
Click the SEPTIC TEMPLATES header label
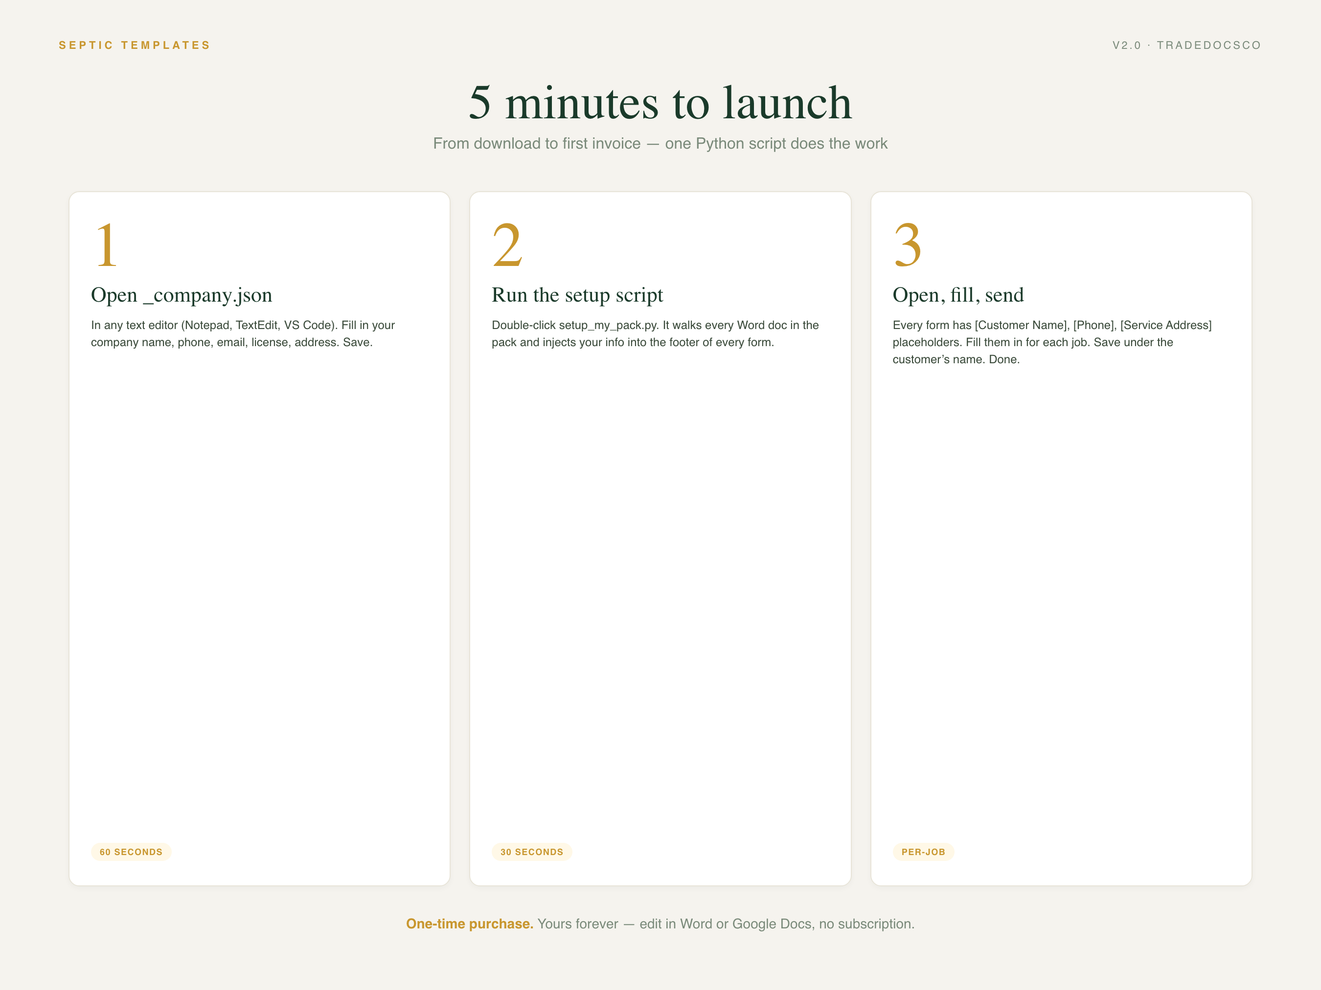pos(135,45)
